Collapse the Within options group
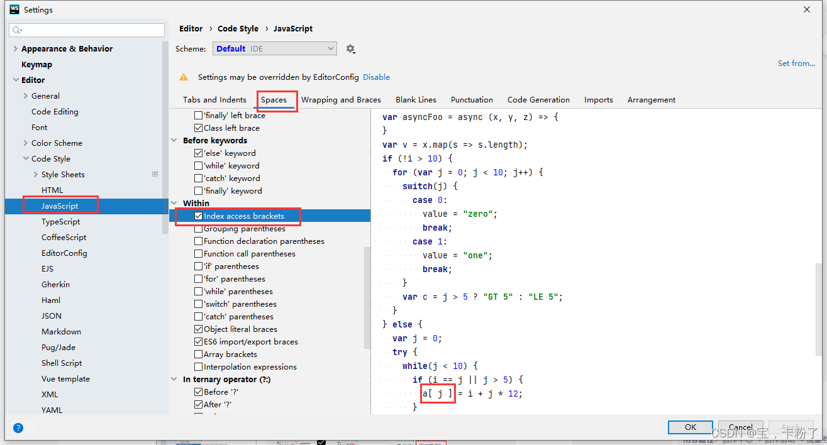Image resolution: width=827 pixels, height=445 pixels. [x=175, y=204]
